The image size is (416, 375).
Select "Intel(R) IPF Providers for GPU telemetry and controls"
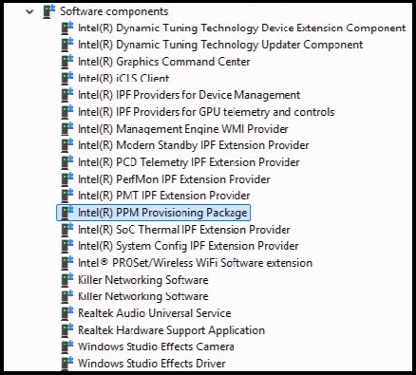(x=206, y=112)
